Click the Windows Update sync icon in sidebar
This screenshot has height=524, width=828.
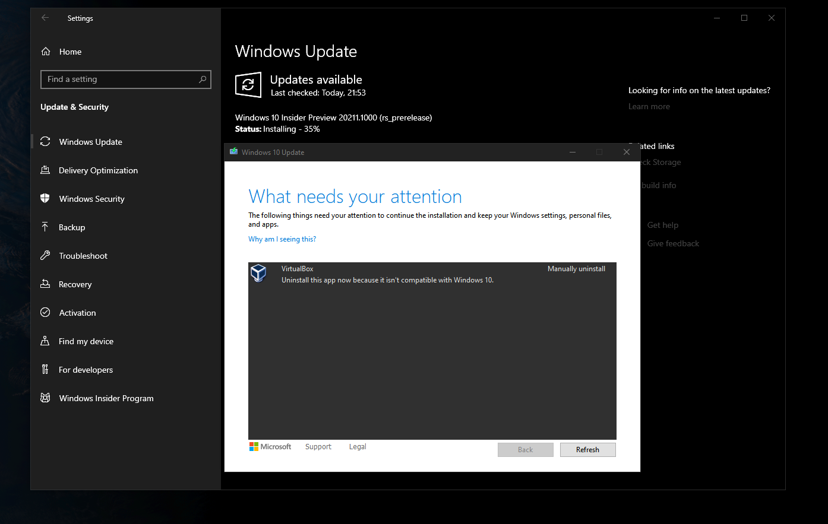tap(45, 141)
